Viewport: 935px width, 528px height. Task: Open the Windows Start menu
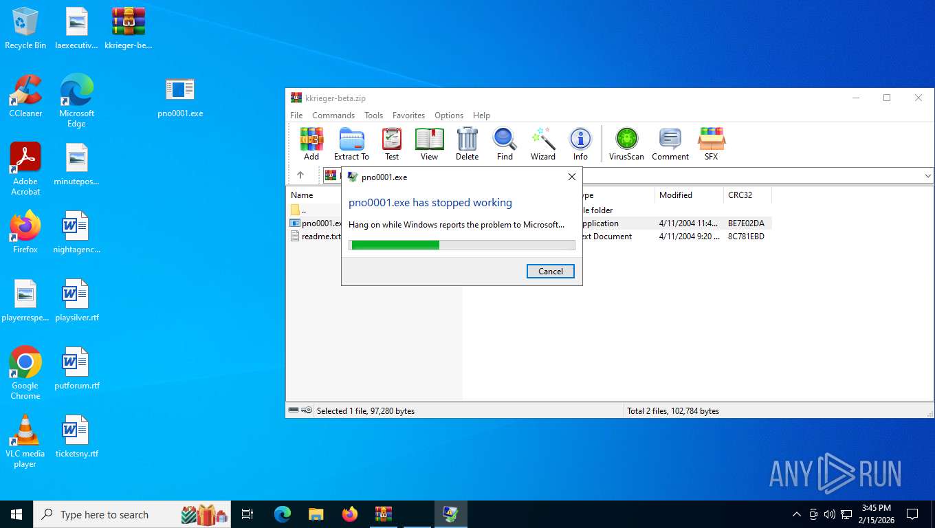(16, 514)
